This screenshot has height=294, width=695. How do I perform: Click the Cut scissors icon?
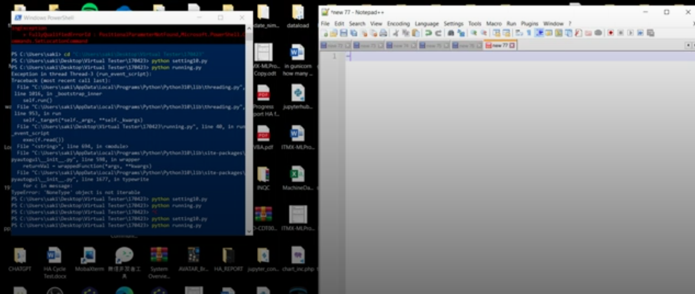point(396,33)
